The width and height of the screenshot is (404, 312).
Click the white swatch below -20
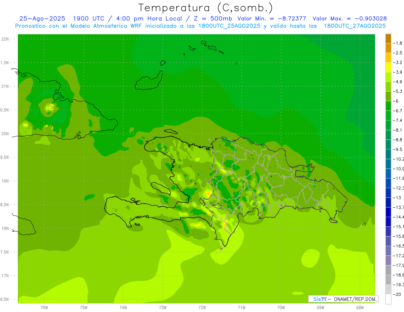point(388,299)
